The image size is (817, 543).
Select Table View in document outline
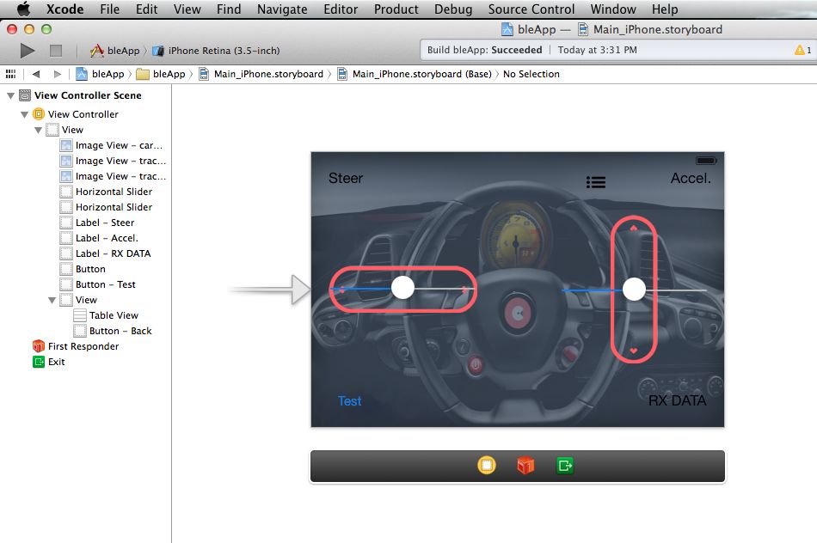pos(113,315)
